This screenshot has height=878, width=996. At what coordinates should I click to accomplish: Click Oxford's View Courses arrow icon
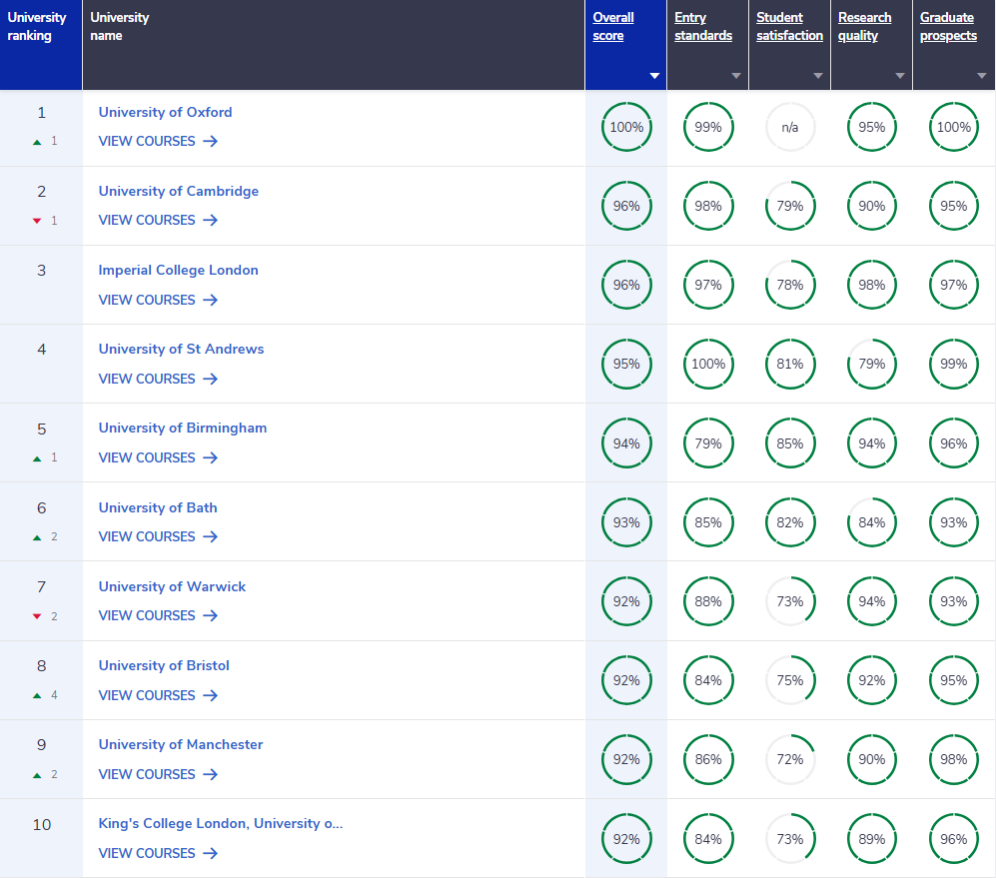(210, 141)
